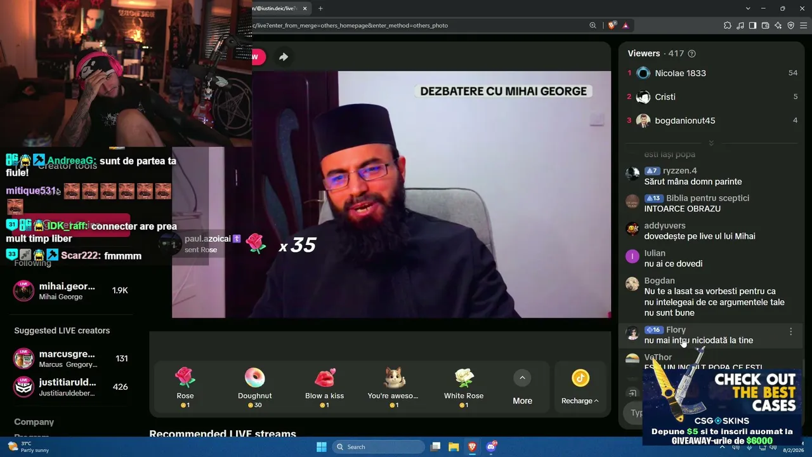The image size is (812, 457).
Task: Click Iulian's purple avatar in chat
Action: pos(632,256)
